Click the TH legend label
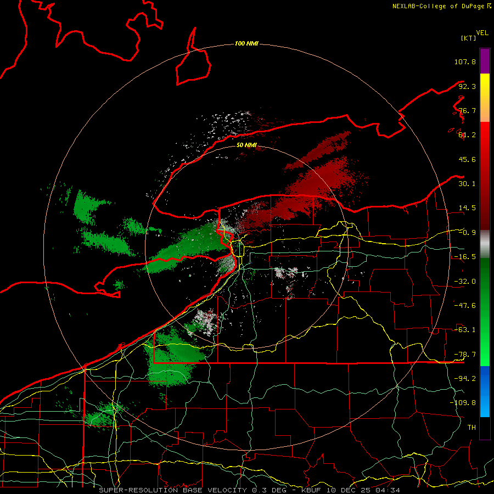This screenshot has width=494, height=494. click(471, 428)
